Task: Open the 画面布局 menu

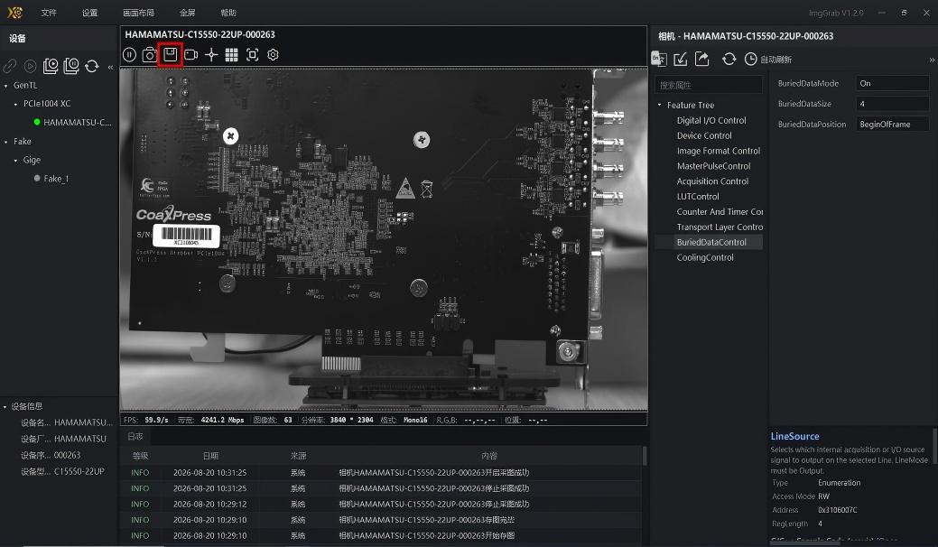Action: click(138, 13)
